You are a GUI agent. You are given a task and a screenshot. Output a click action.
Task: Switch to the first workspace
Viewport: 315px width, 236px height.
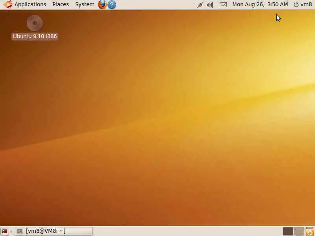[288, 231]
